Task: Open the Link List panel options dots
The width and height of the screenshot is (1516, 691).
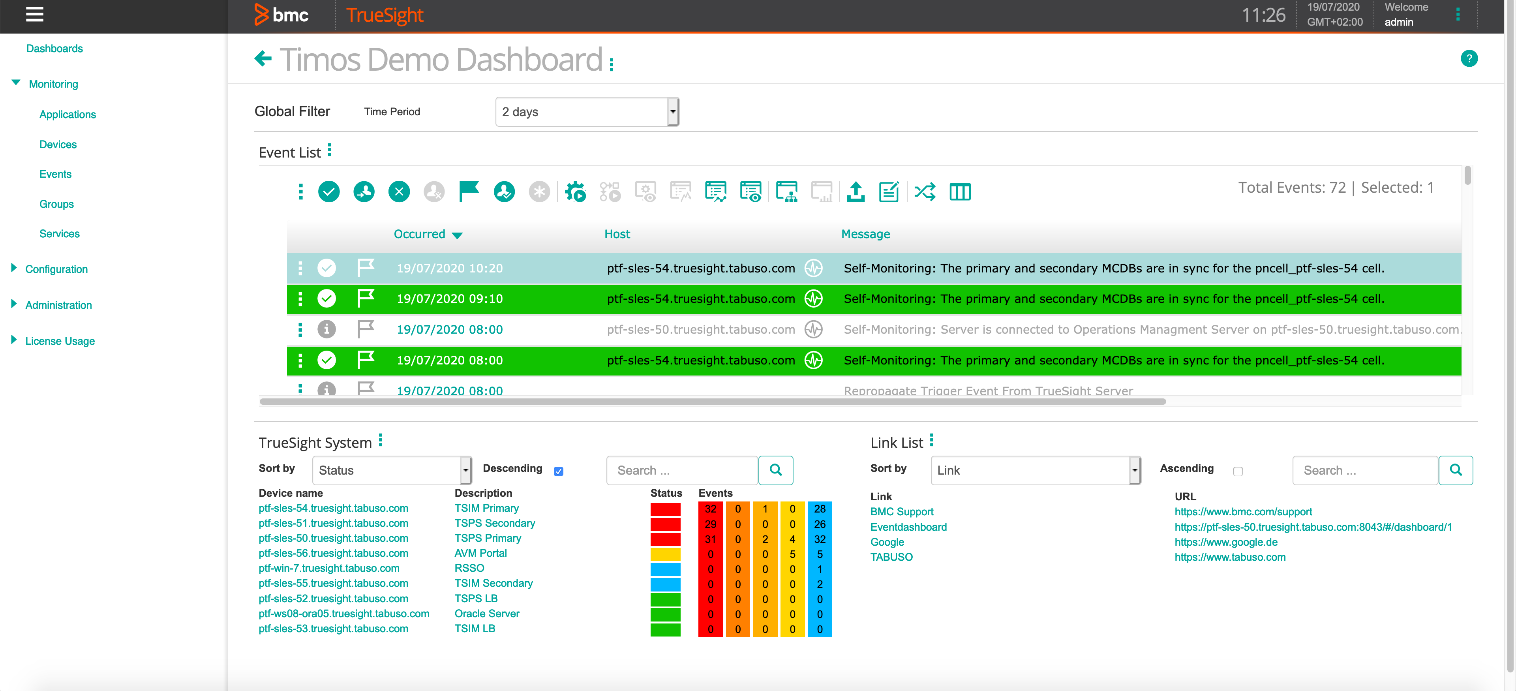Action: 932,440
